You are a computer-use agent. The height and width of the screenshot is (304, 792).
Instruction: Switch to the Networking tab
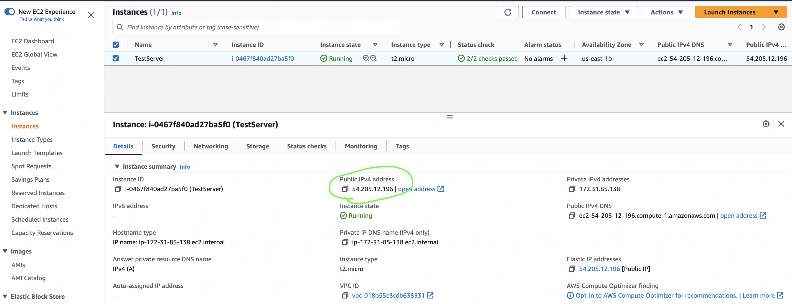click(x=210, y=146)
